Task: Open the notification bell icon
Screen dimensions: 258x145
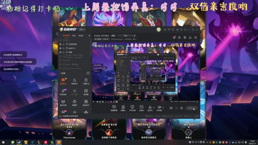Action: coord(190,37)
